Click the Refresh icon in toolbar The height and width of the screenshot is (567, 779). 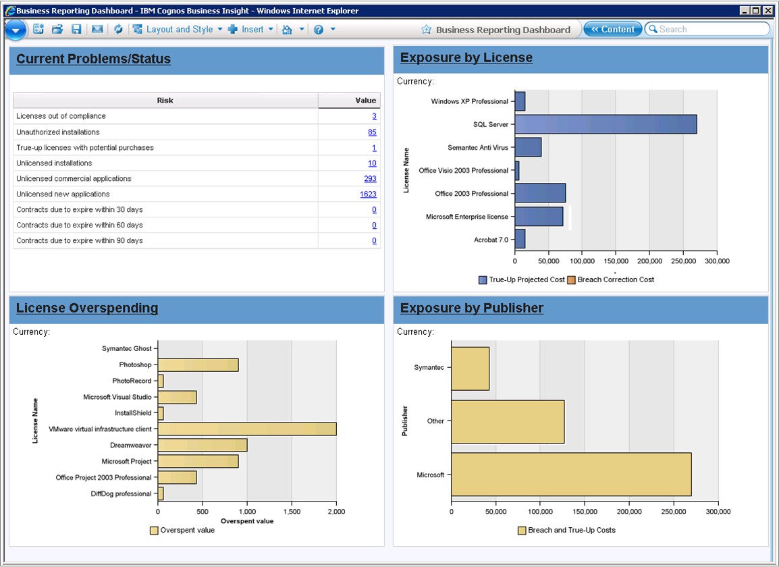tap(118, 29)
